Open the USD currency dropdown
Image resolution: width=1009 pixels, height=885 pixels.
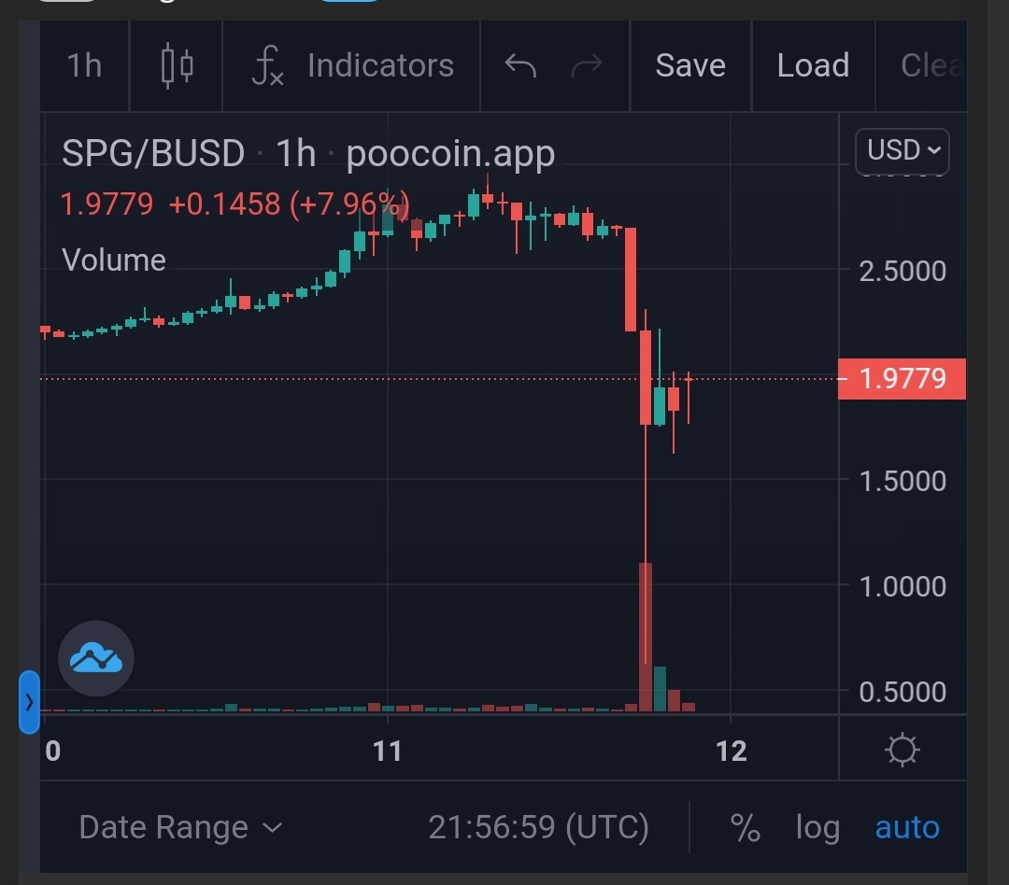(902, 150)
